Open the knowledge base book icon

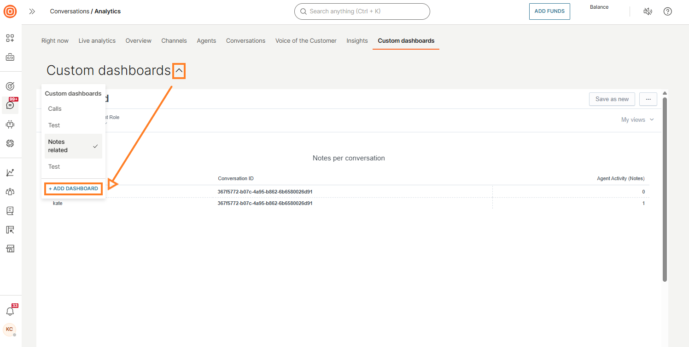[10, 210]
